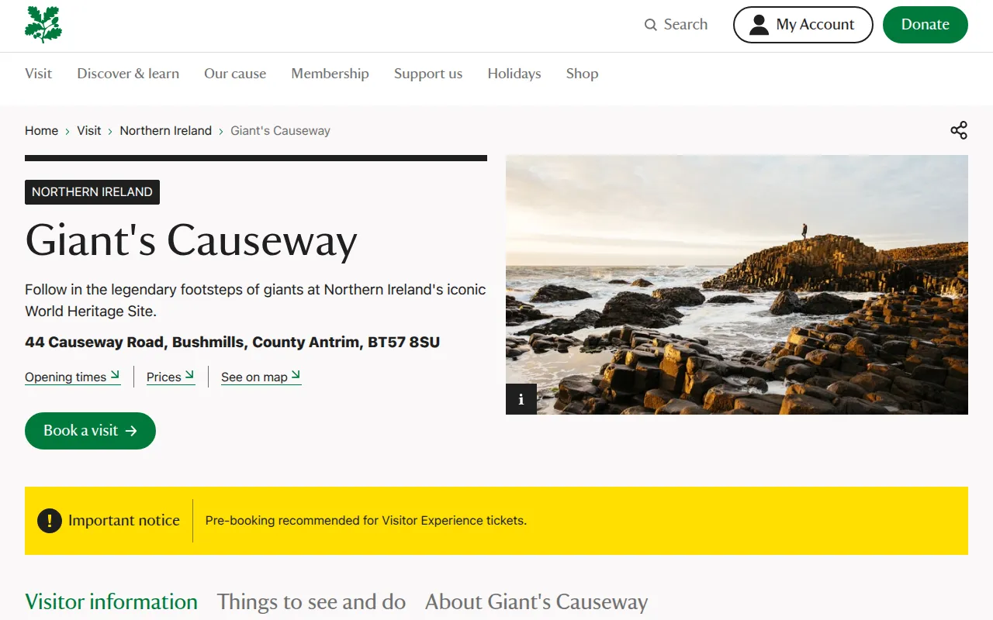Click the Search magnifier icon

(650, 25)
